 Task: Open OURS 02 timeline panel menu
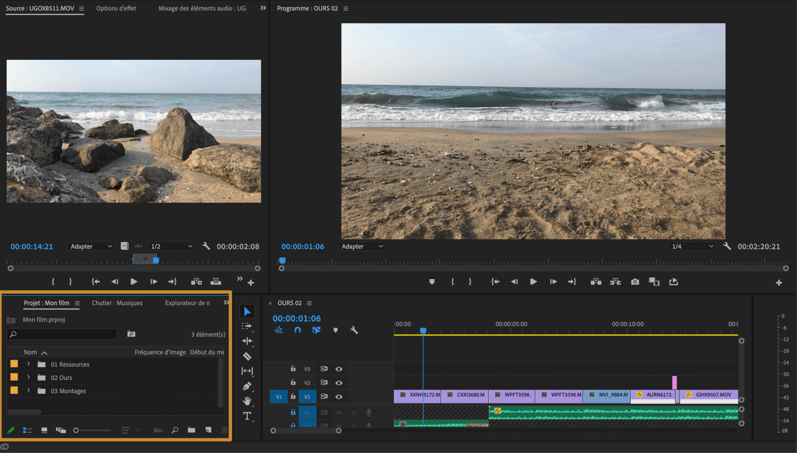[309, 303]
